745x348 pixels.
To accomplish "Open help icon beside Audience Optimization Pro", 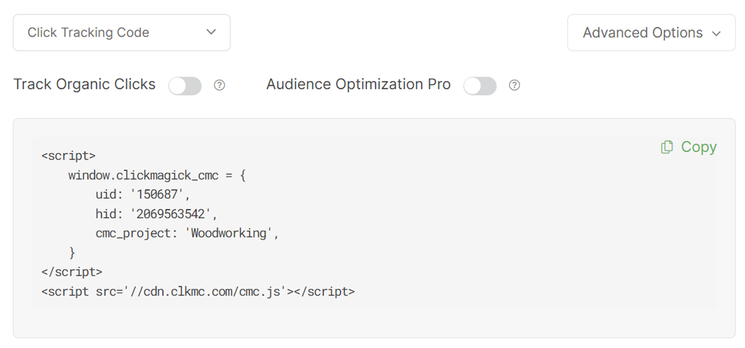I will [x=514, y=86].
